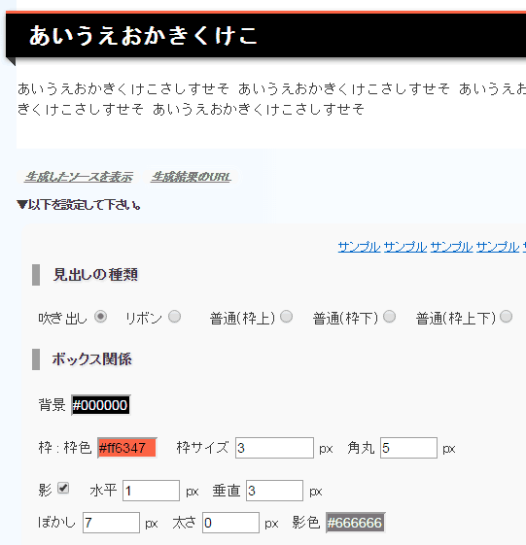The image size is (526, 545).
Task: Open the 影色 color field #666666
Action: [x=355, y=523]
